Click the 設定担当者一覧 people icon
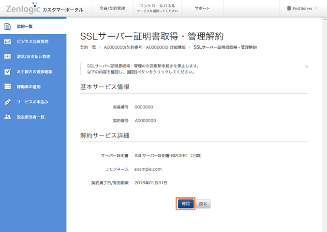327x232 pixels. point(7,117)
